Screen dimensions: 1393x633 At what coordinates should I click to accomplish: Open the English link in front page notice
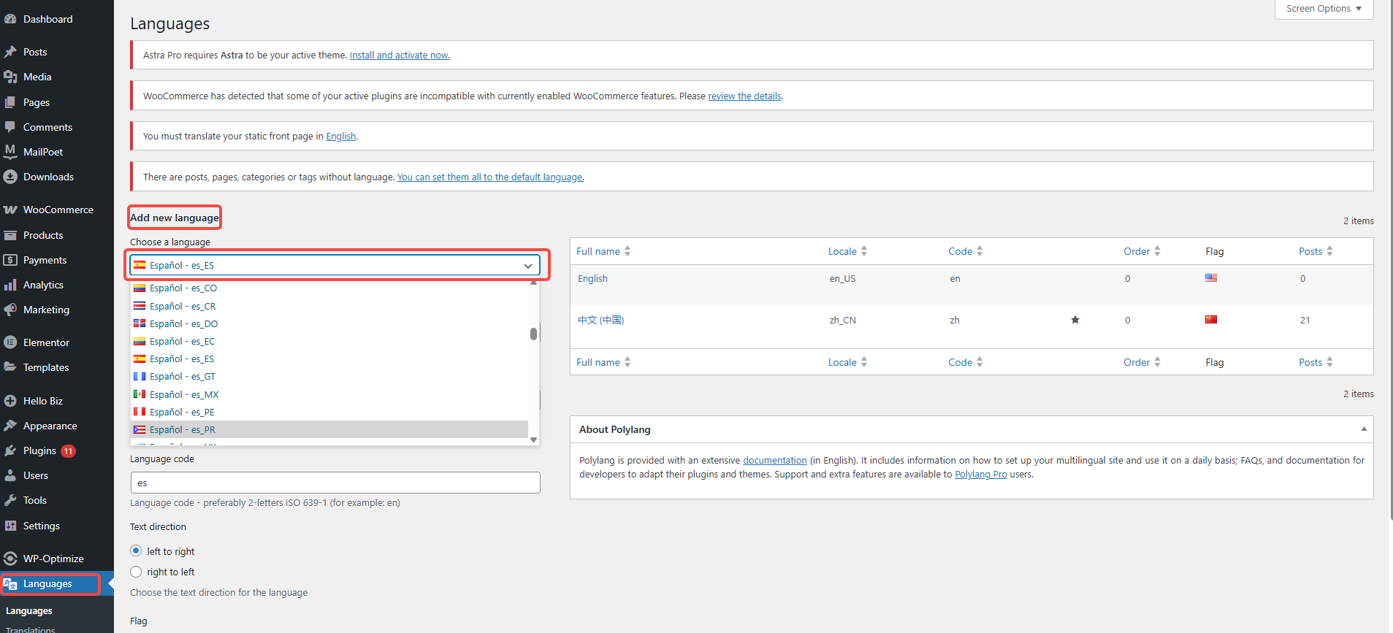(341, 137)
